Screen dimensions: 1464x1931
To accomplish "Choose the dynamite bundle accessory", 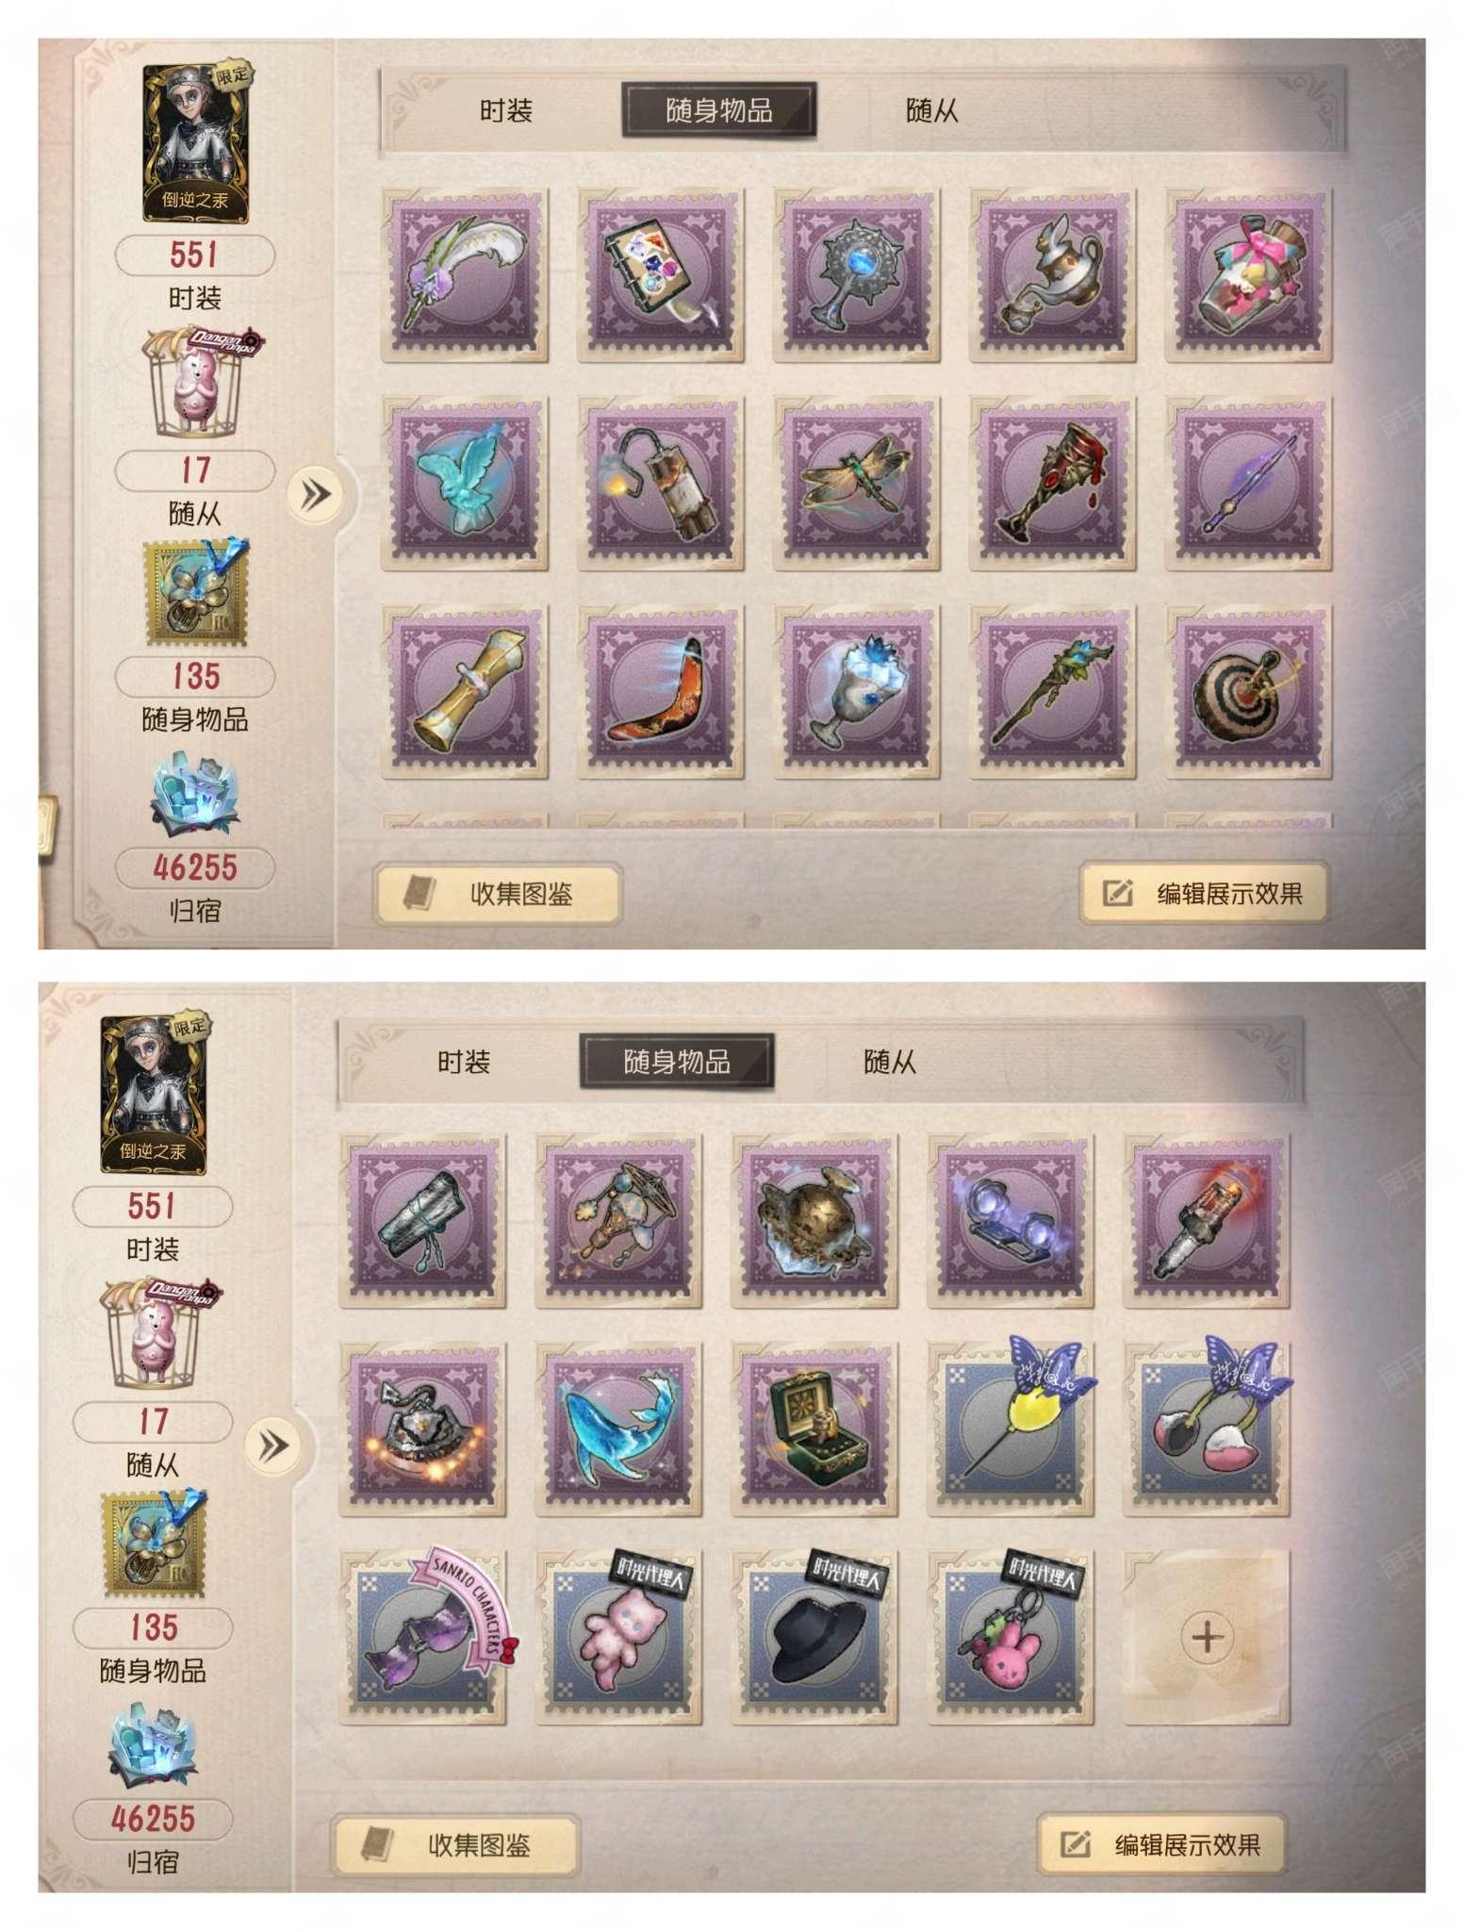I will [660, 484].
